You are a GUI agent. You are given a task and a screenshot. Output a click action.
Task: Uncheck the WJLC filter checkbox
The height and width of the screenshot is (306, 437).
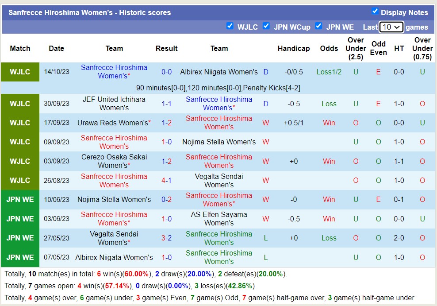[x=230, y=26]
